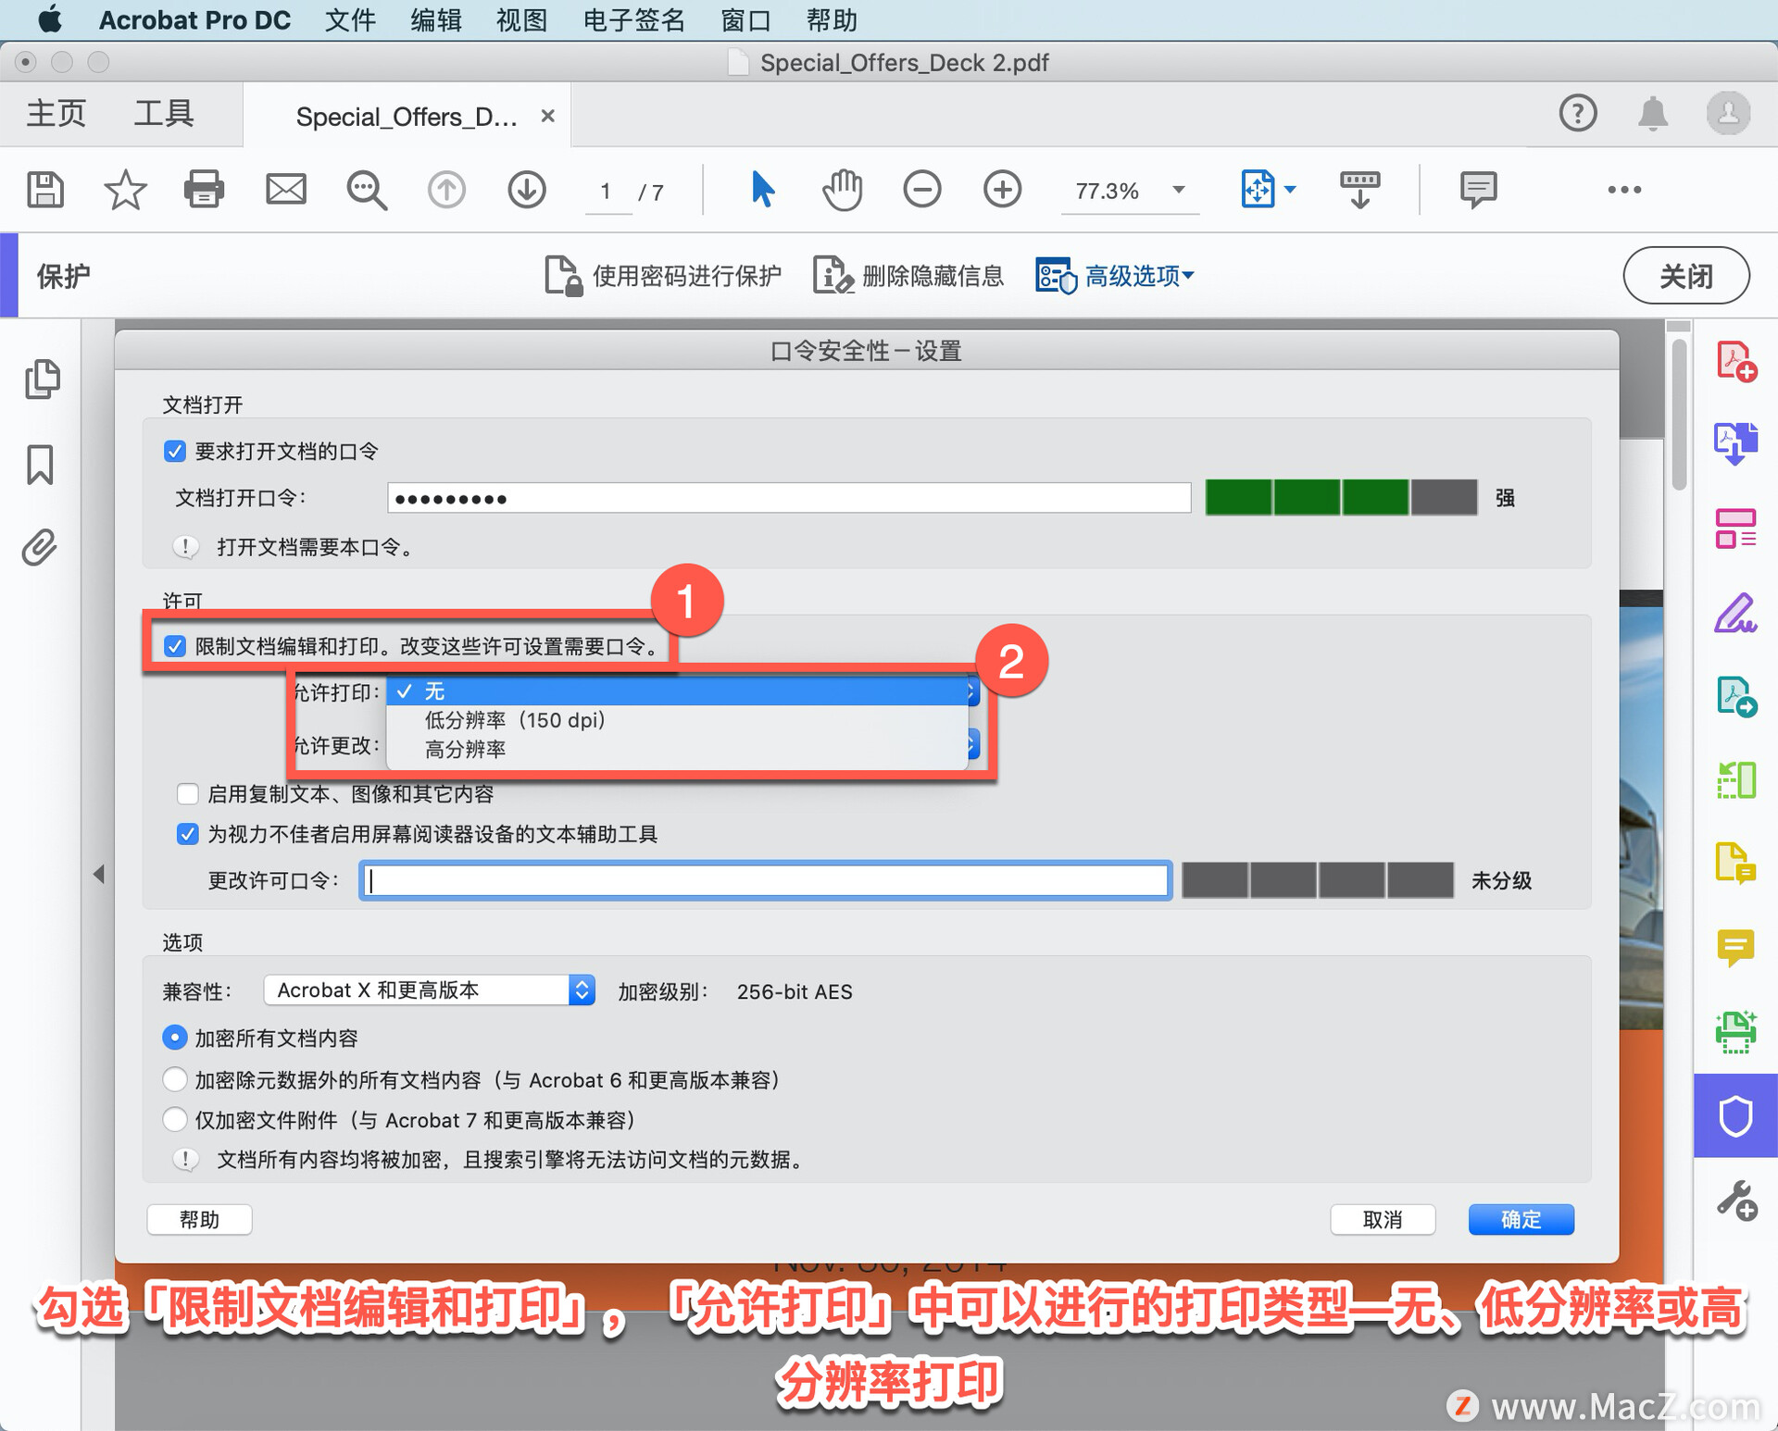Go to previous page arrow
The height and width of the screenshot is (1431, 1778).
click(446, 190)
